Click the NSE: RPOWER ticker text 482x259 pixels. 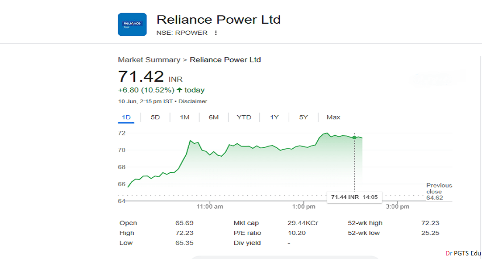click(182, 33)
